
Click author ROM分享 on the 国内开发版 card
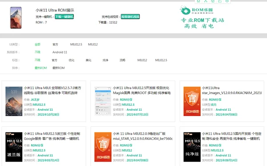[x=215, y=145]
